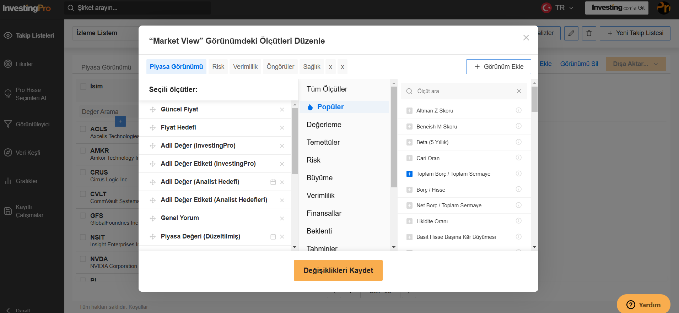This screenshot has height=313, width=679.
Task: Grab drag handle of Güncel Fiyat row
Action: point(153,110)
